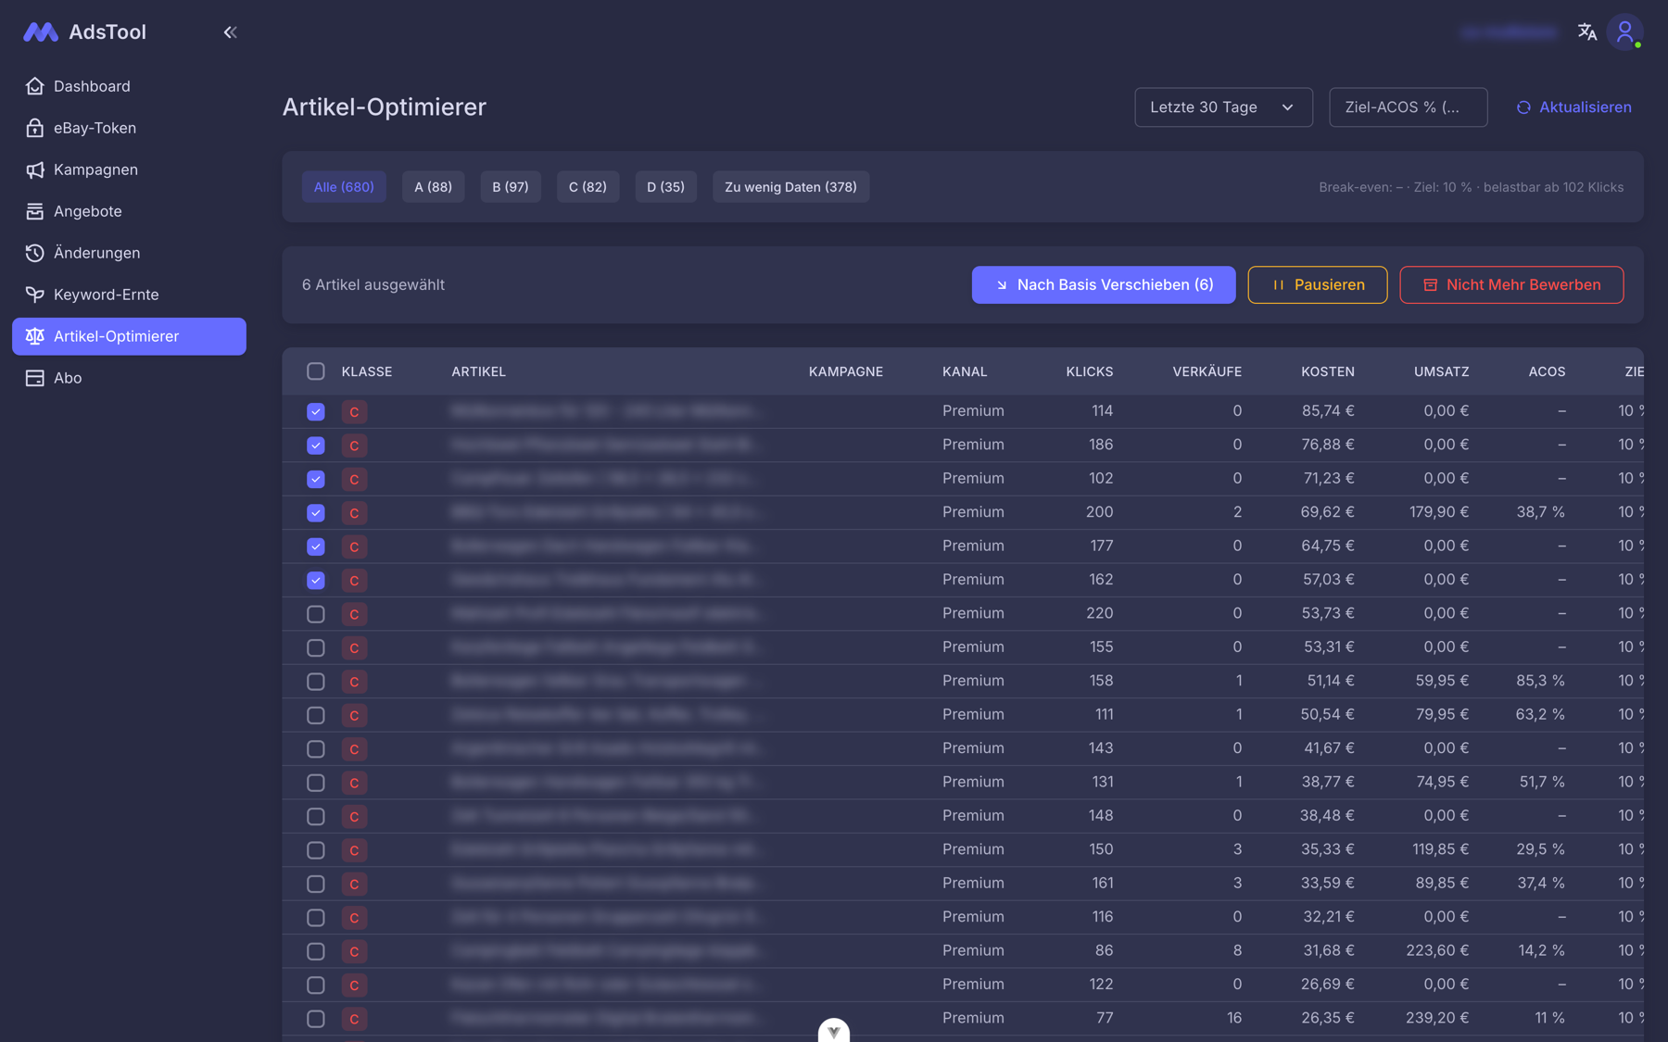The width and height of the screenshot is (1668, 1042).
Task: Collapse the sidebar with the double-chevron icon
Action: tap(230, 32)
